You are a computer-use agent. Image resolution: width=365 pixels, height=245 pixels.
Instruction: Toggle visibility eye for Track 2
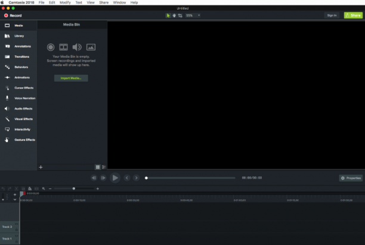click(17, 224)
